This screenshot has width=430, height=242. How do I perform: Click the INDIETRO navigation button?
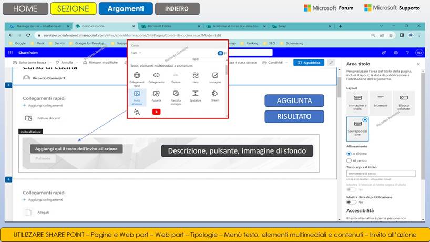point(177,9)
